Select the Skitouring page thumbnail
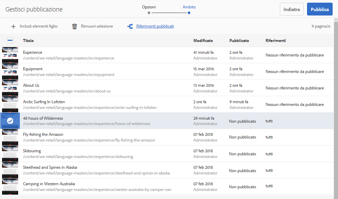This screenshot has height=199, width=338. [10, 154]
